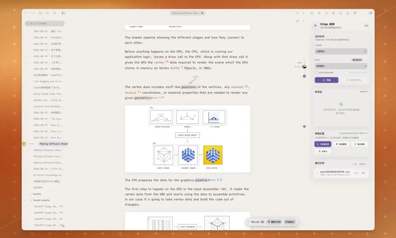Image resolution: width=396 pixels, height=238 pixels.
Task: Tick checkbox beside the 开始 button
Action: [348, 80]
